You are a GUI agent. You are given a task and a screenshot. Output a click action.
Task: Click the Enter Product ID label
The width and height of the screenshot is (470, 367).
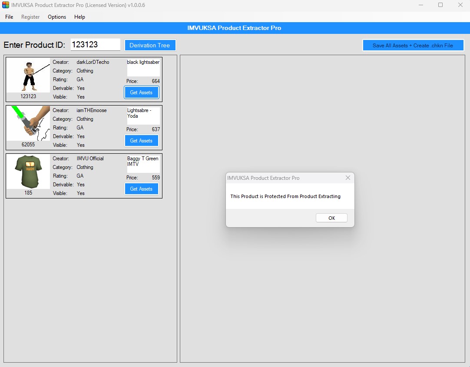(x=34, y=45)
